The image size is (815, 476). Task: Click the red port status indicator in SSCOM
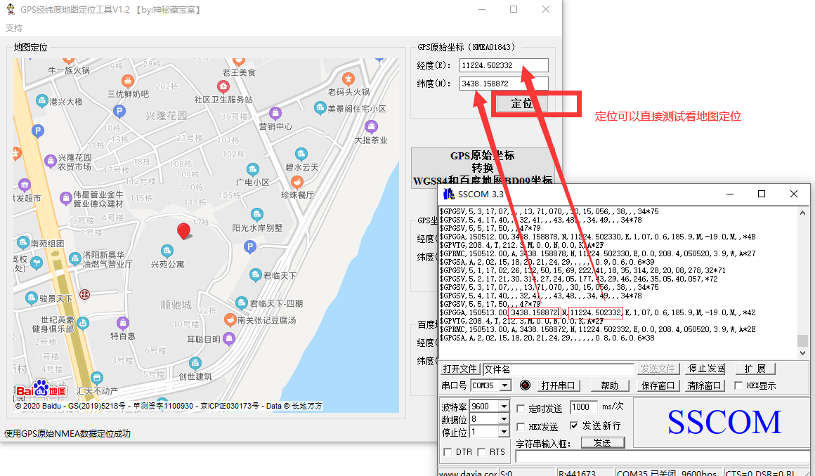coord(525,385)
